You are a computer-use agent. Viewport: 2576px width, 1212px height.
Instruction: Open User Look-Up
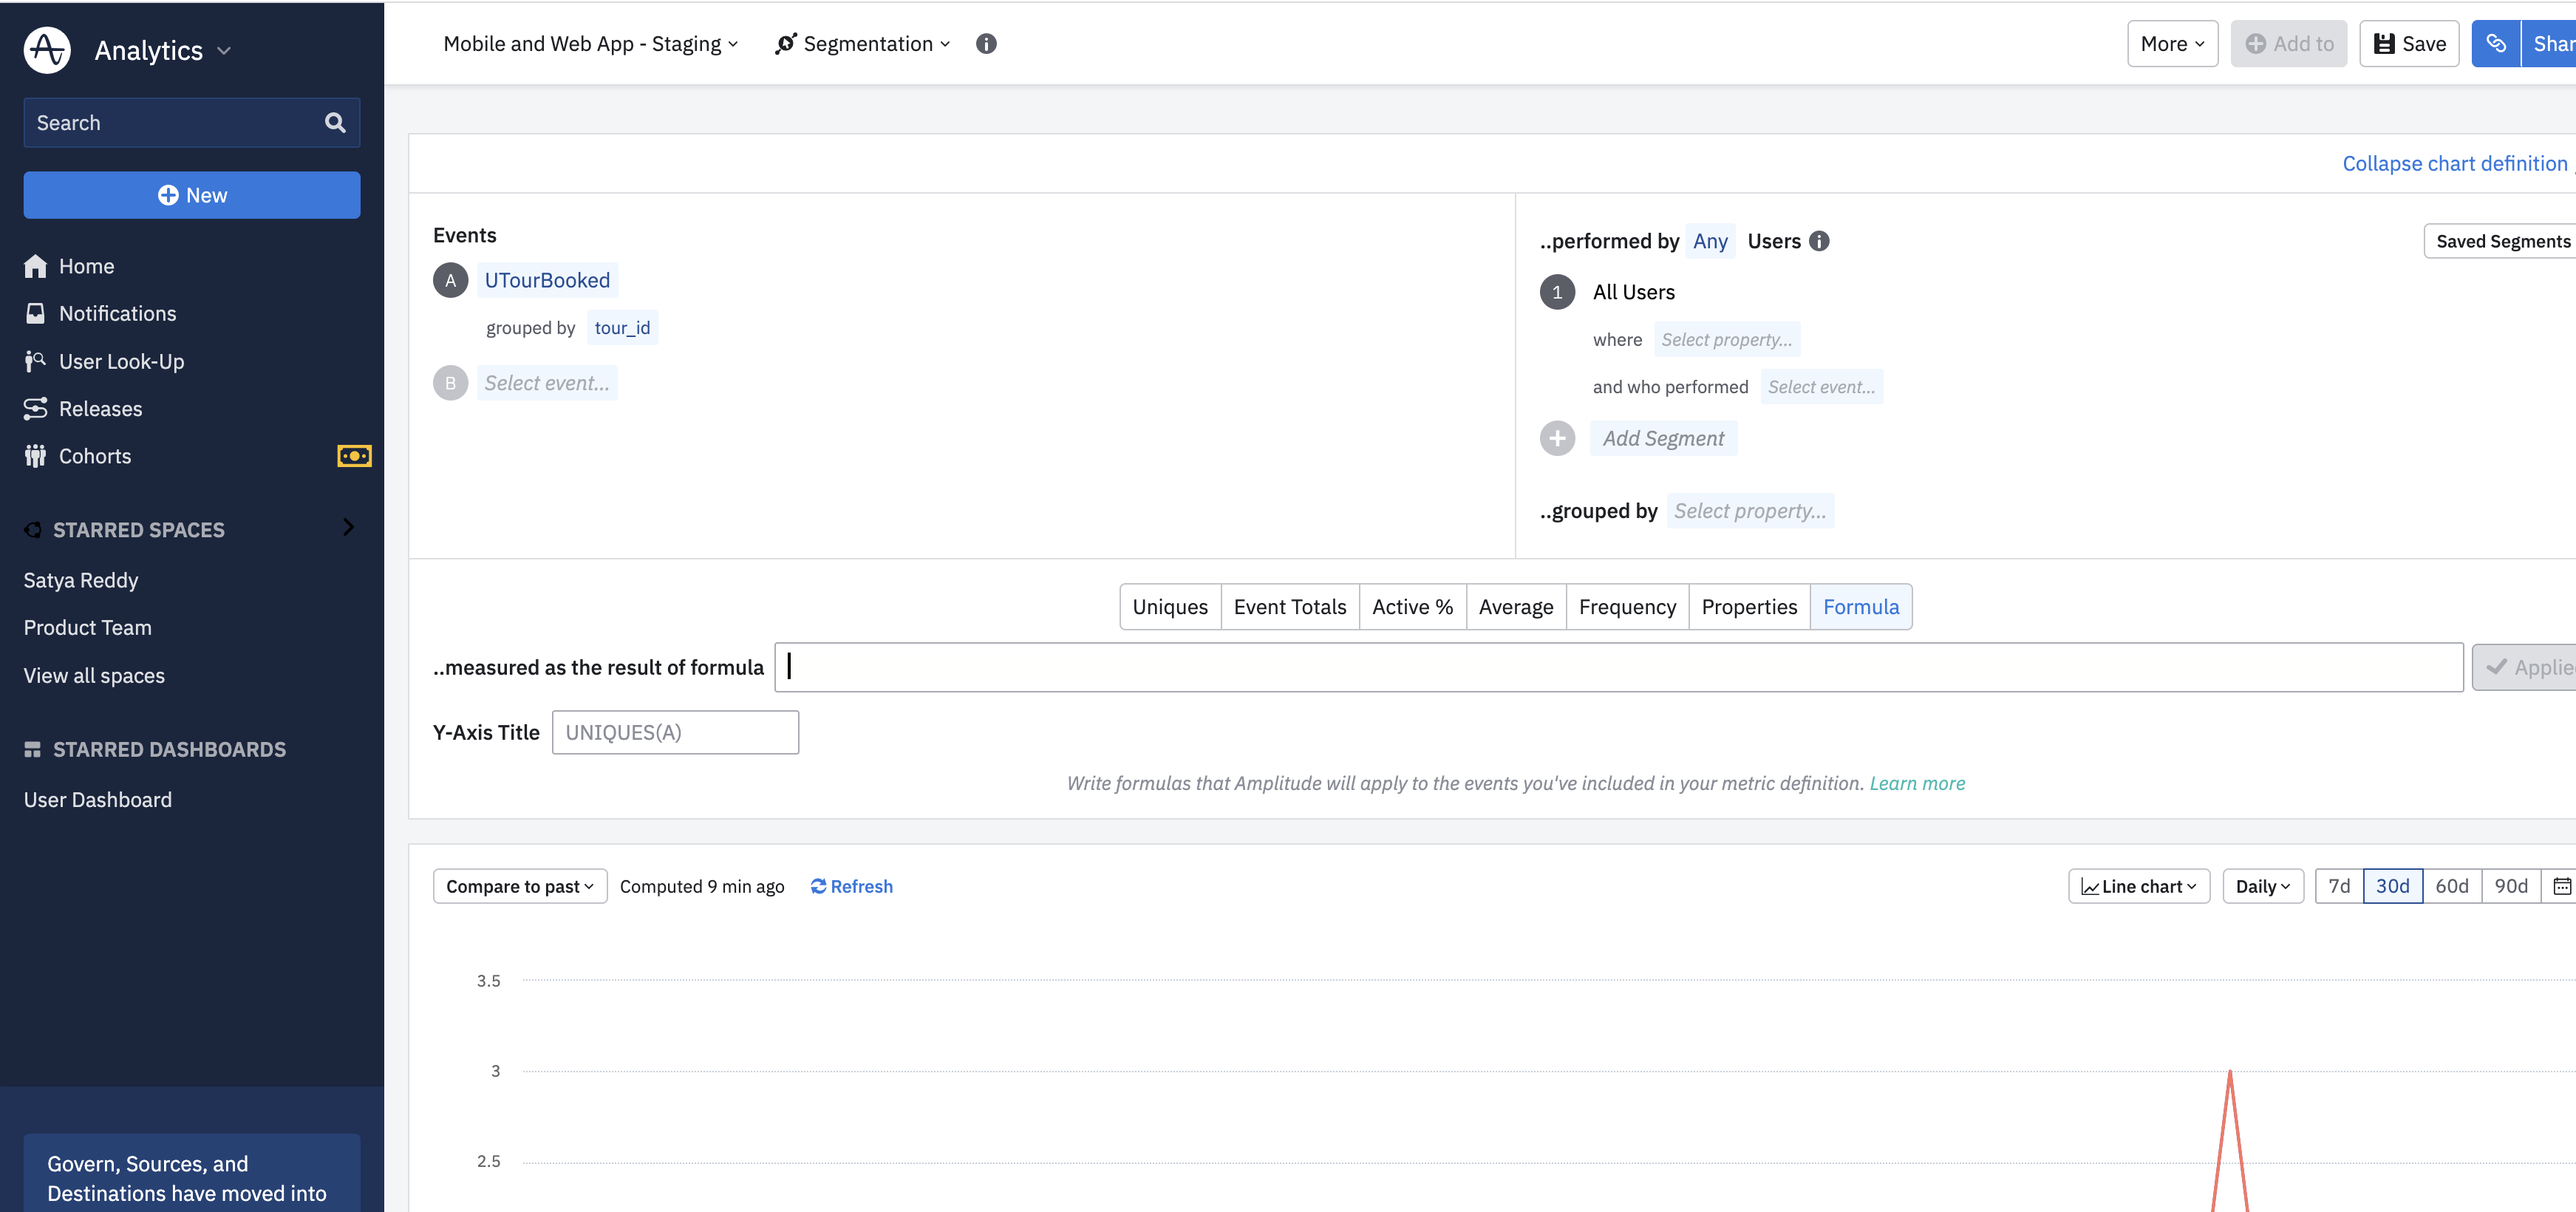tap(121, 361)
